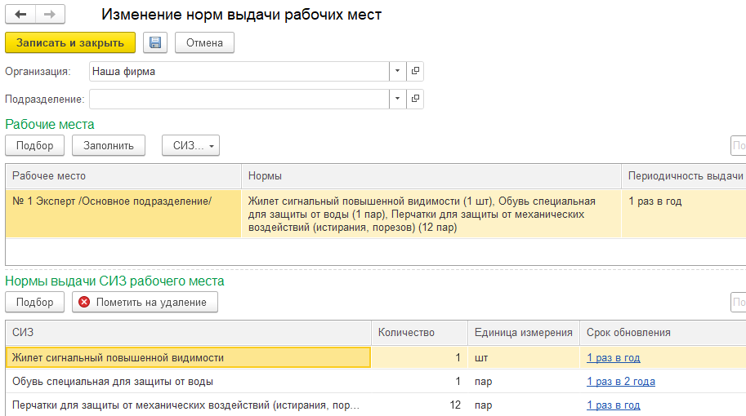Click the Заполнить button

coord(109,145)
